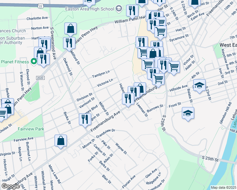
Task: Click the Sycamore St label
Action: (179, 38)
